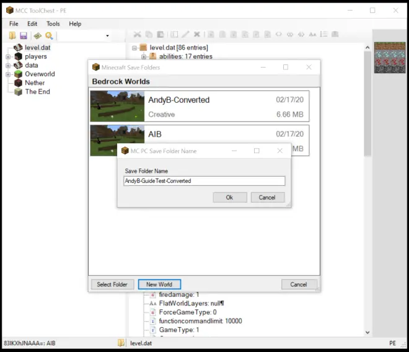Select The End tree node
The height and width of the screenshot is (352, 409).
tap(37, 92)
